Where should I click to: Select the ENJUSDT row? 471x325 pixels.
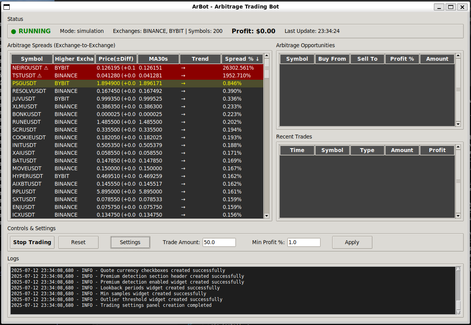coord(137,207)
